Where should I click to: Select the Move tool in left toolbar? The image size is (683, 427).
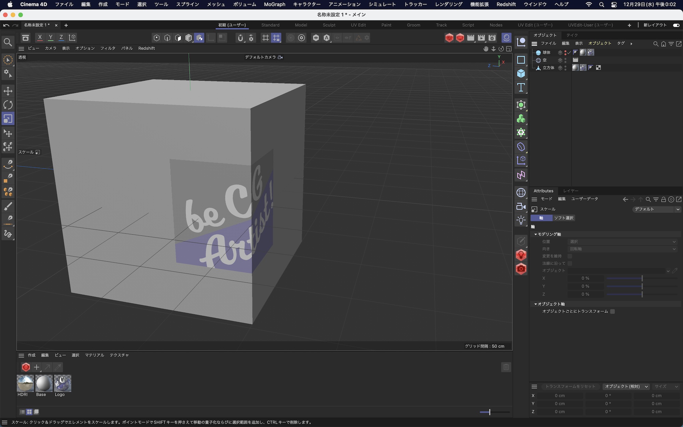(8, 91)
